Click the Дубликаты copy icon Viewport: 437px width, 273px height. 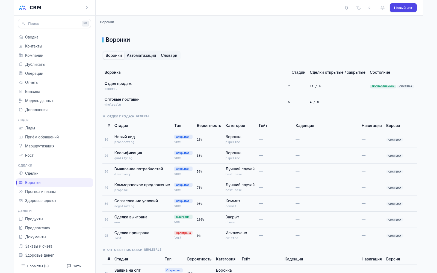point(21,64)
